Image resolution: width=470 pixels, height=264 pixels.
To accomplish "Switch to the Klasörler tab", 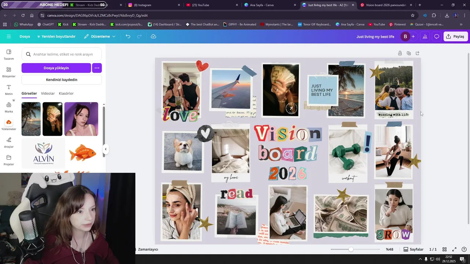I will click(x=66, y=93).
